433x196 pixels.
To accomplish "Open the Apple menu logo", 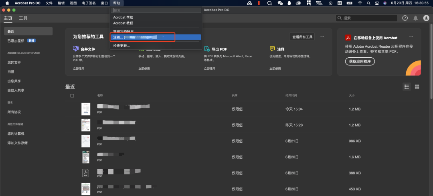I will [7, 3].
